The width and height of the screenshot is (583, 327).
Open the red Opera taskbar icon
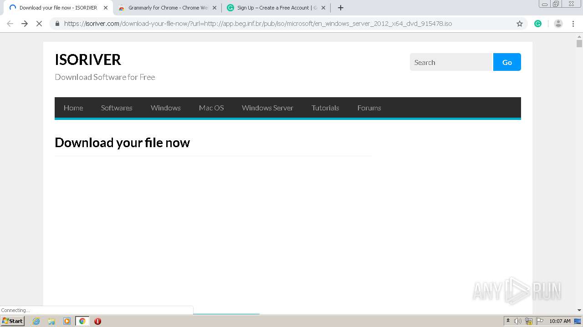[x=97, y=321]
